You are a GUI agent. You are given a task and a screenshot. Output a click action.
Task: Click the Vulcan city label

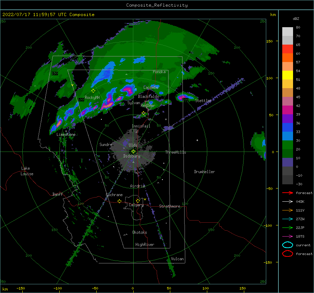pos(177,259)
